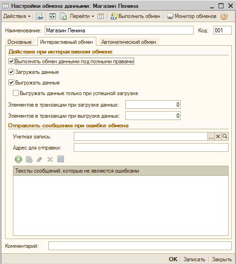Click the Наименование field with Магазин Ленина
Screen dimensions: 236x264
pyautogui.click(x=119, y=30)
